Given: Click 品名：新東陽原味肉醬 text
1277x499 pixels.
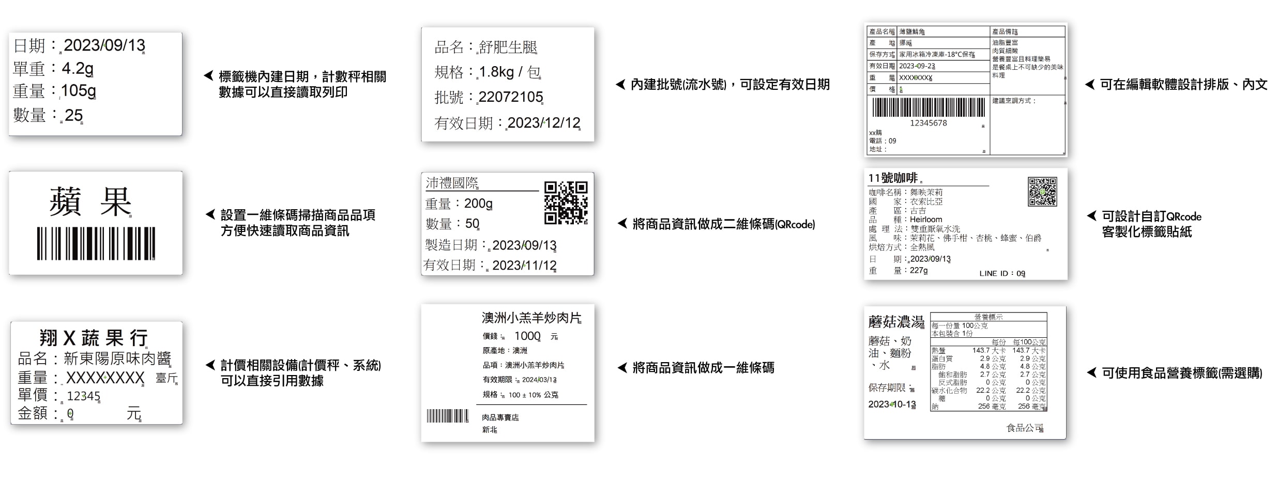Looking at the screenshot, I should click(x=95, y=358).
